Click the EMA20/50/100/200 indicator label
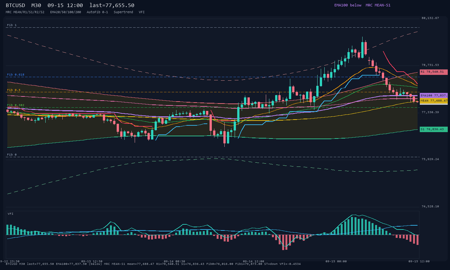Viewport: 450px width, 270px height. 66,12
